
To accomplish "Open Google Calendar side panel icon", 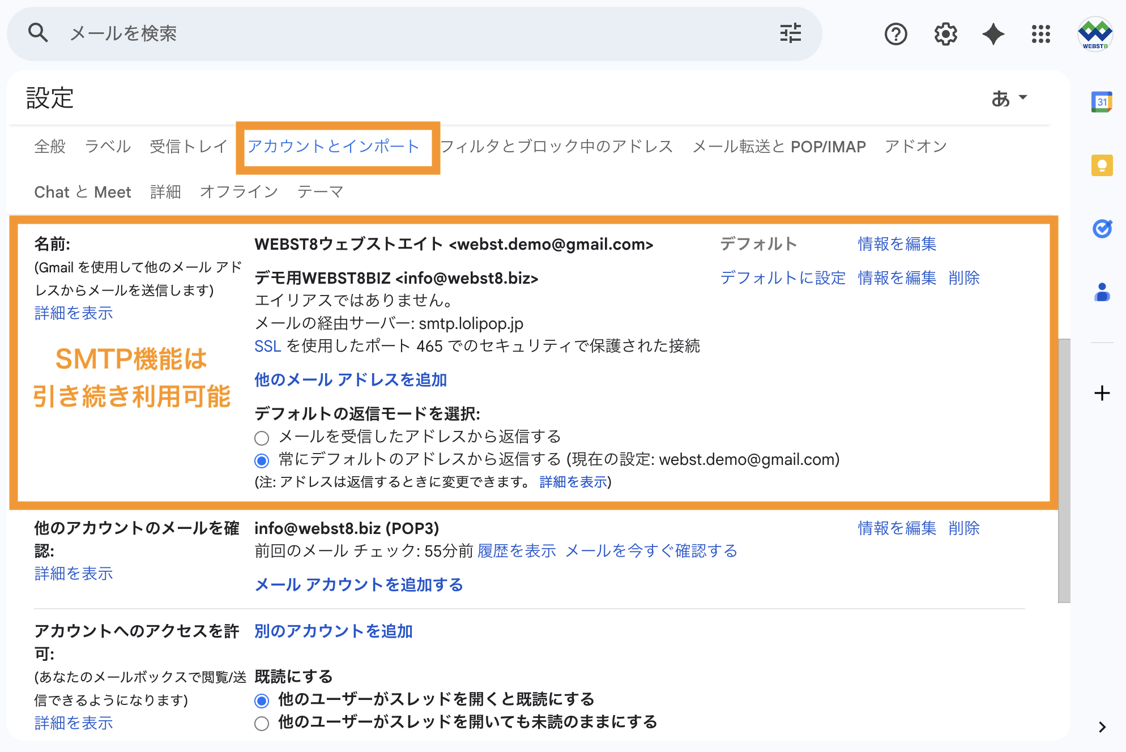I will click(x=1102, y=102).
